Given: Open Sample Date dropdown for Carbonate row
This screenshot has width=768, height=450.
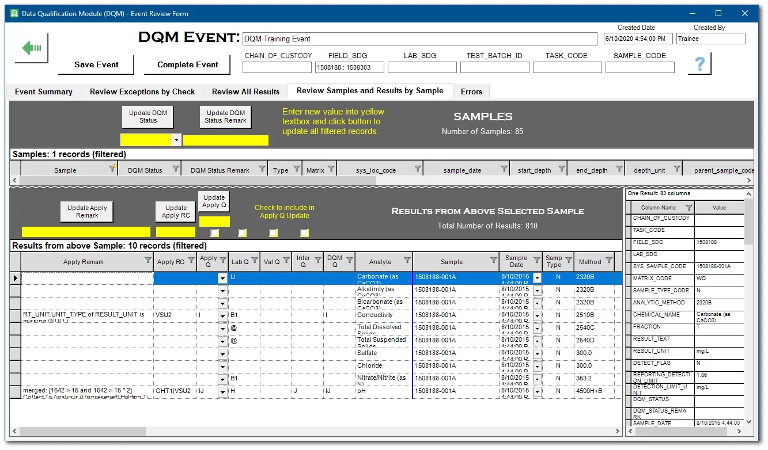Looking at the screenshot, I should tap(537, 278).
